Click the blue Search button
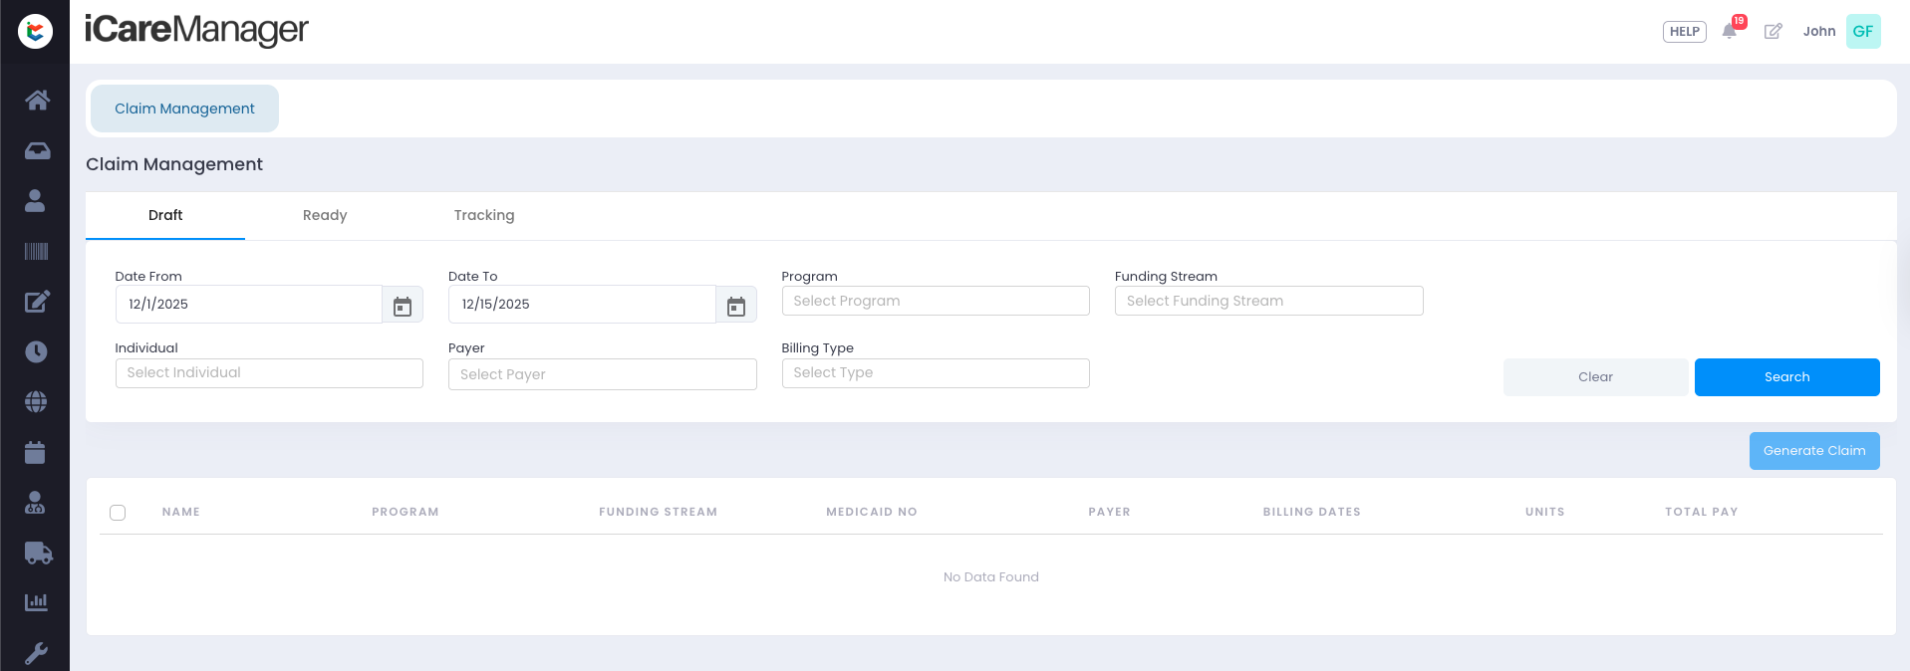This screenshot has width=1910, height=671. pyautogui.click(x=1786, y=377)
